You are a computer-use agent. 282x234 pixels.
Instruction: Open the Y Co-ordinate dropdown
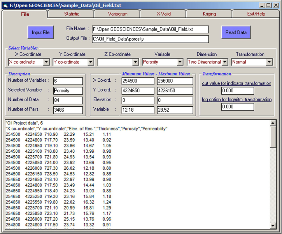click(91, 62)
